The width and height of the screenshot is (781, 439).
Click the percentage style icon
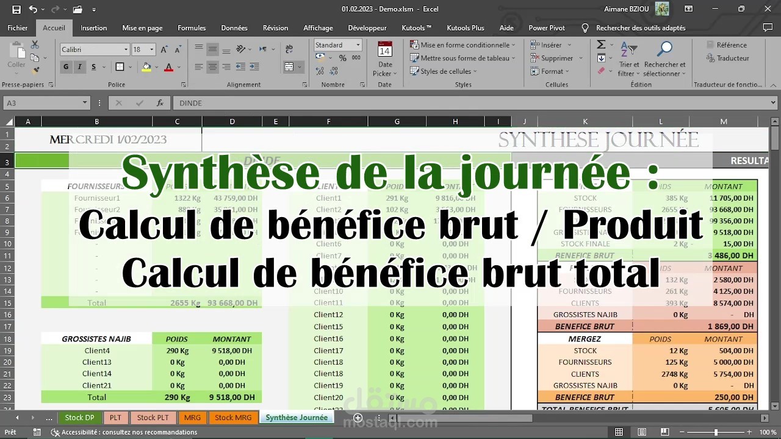coord(343,58)
